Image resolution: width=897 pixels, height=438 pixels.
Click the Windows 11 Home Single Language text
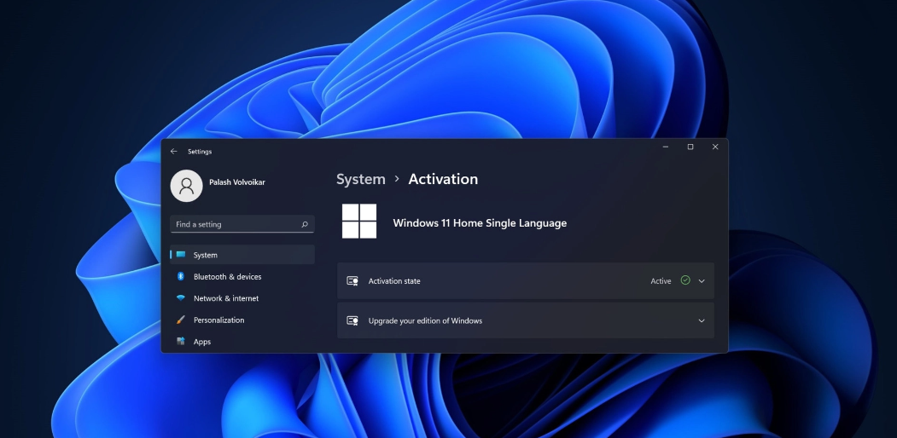480,223
